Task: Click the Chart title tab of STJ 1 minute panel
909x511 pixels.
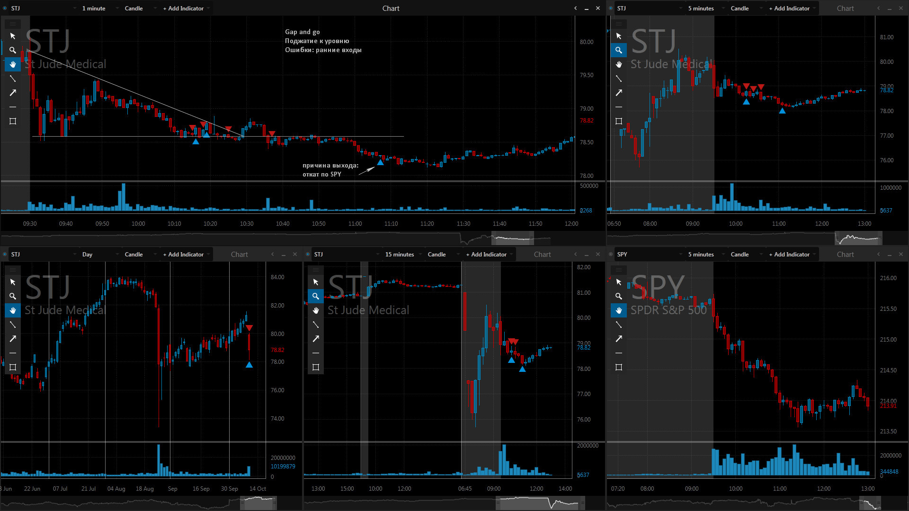Action: pos(391,8)
